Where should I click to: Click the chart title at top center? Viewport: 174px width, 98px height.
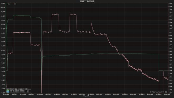click(87, 1)
